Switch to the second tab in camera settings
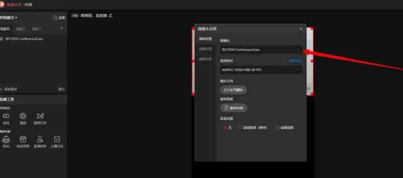The height and width of the screenshot is (178, 403). click(x=205, y=49)
